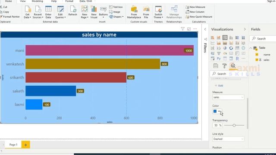The height and width of the screenshot is (155, 276).
Task: Select the Gauge visual
Action: coord(225,53)
